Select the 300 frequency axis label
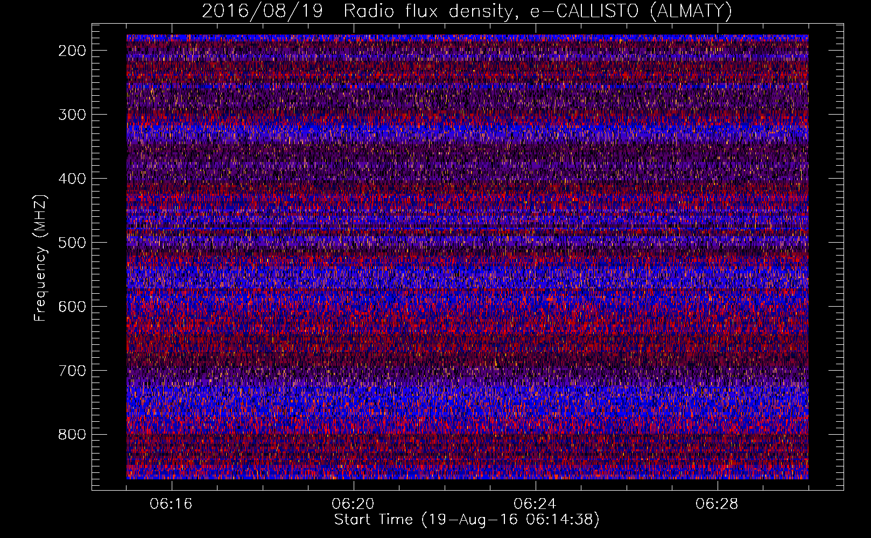Image resolution: width=871 pixels, height=538 pixels. (72, 115)
